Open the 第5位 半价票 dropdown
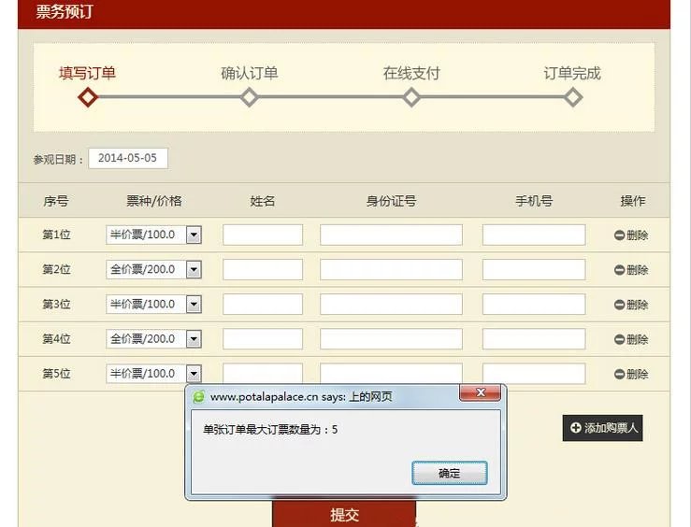Viewport: 691px width, 527px height. click(x=194, y=374)
